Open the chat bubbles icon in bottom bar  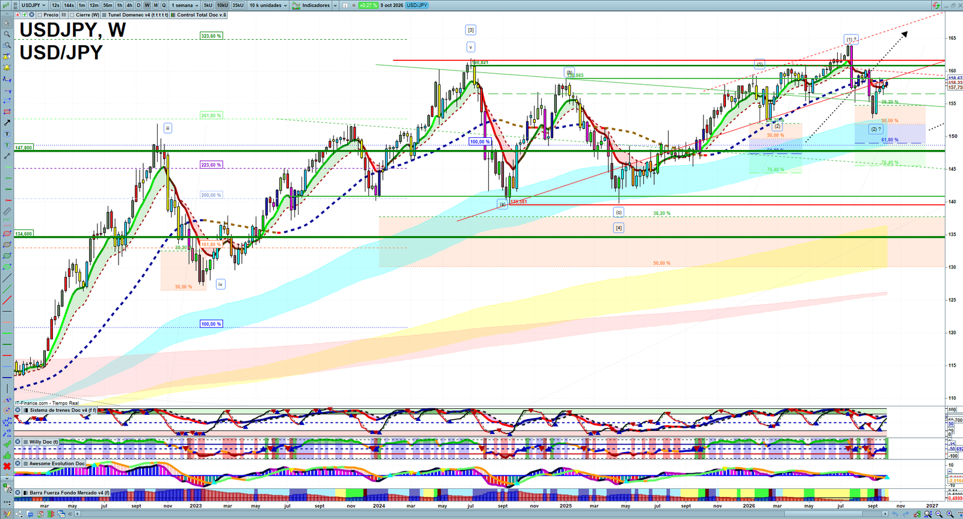pos(30,514)
